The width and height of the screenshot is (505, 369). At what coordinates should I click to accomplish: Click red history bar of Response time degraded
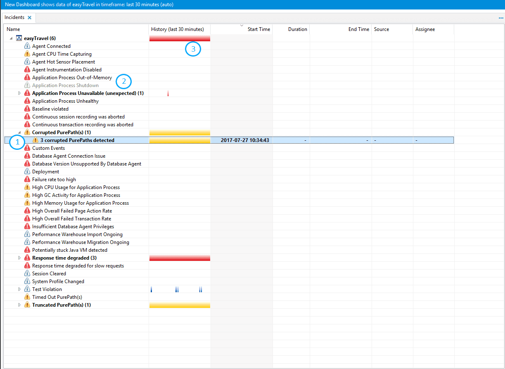180,258
